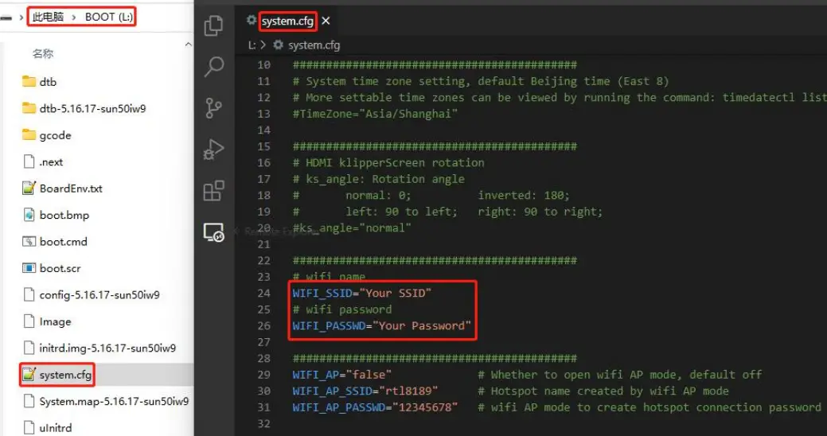827x436 pixels.
Task: Click the WIFI_AP_SSID="rtl8189" setting
Action: pos(365,391)
